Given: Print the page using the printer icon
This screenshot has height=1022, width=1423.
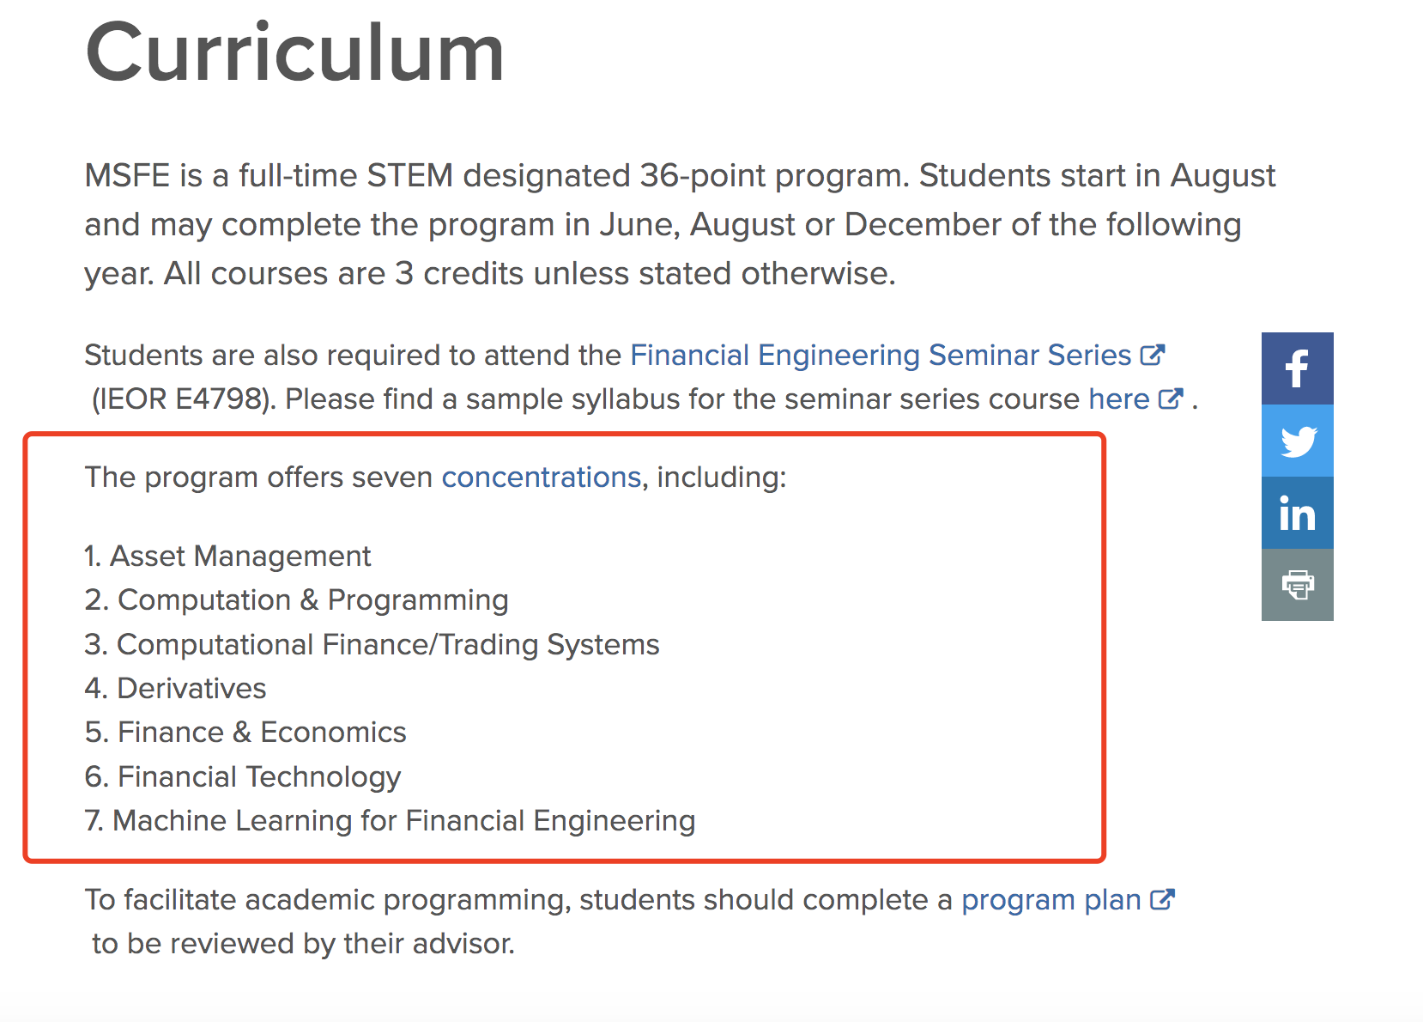Looking at the screenshot, I should pyautogui.click(x=1297, y=585).
